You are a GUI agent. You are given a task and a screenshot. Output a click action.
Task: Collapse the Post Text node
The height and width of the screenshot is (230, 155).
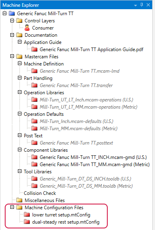point(19,135)
